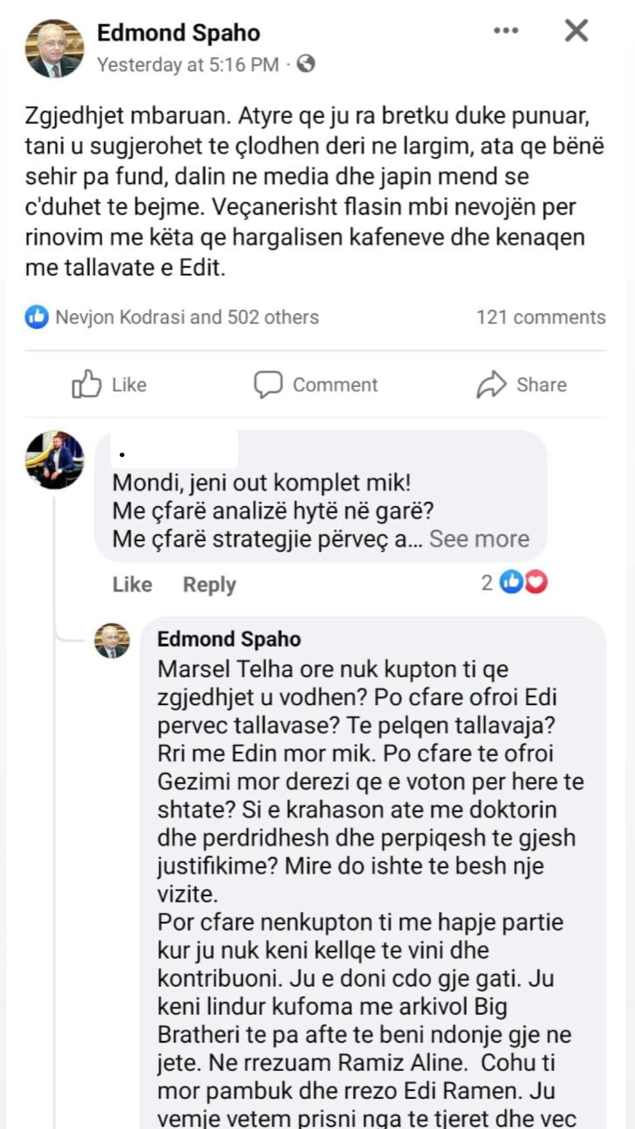635x1129 pixels.
Task: Reply to the 'Mondi, jeni out' comment
Action: click(x=209, y=584)
